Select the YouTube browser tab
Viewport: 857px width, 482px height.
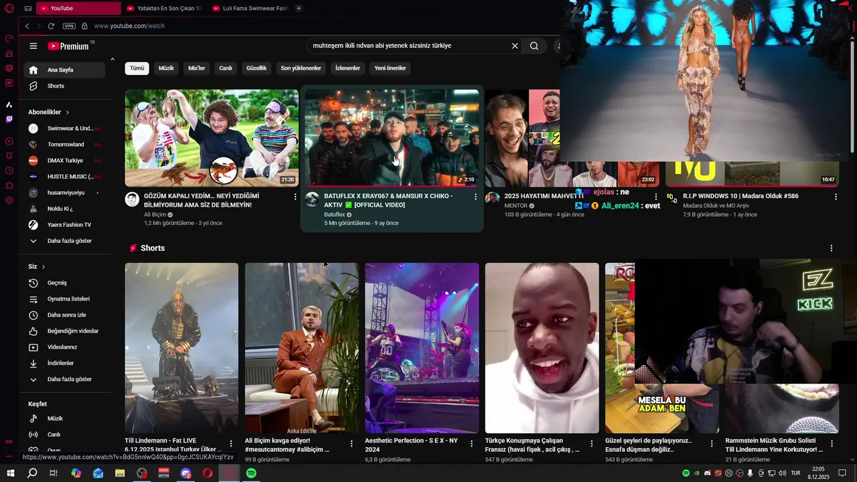[x=79, y=8]
